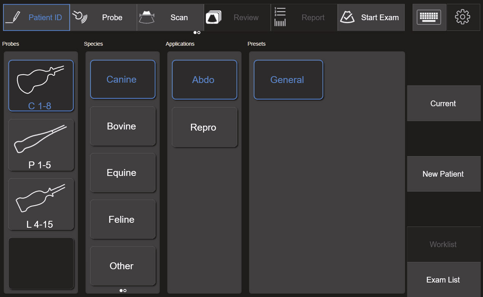The width and height of the screenshot is (483, 297).
Task: Open the Review tab
Action: [x=237, y=18]
